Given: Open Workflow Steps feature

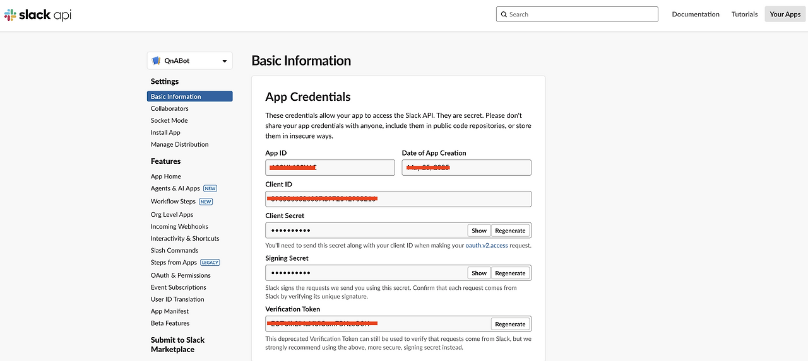Looking at the screenshot, I should tap(173, 202).
